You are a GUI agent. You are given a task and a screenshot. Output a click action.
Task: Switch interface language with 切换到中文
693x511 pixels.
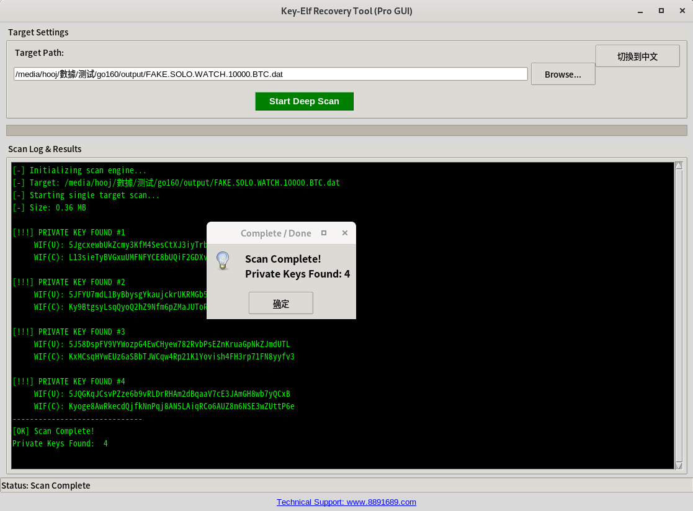click(637, 55)
